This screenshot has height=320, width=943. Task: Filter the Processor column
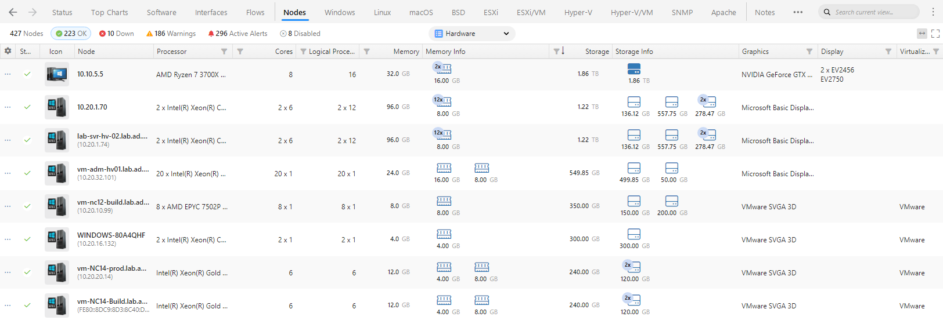pyautogui.click(x=224, y=52)
